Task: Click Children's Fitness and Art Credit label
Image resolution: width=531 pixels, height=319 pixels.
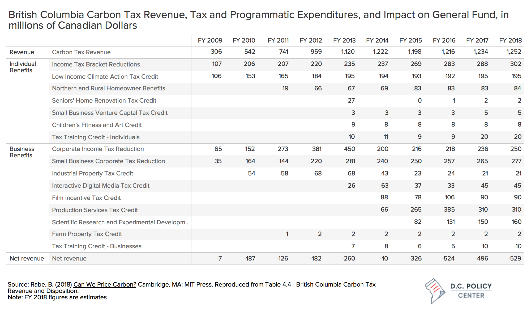Action: (97, 125)
